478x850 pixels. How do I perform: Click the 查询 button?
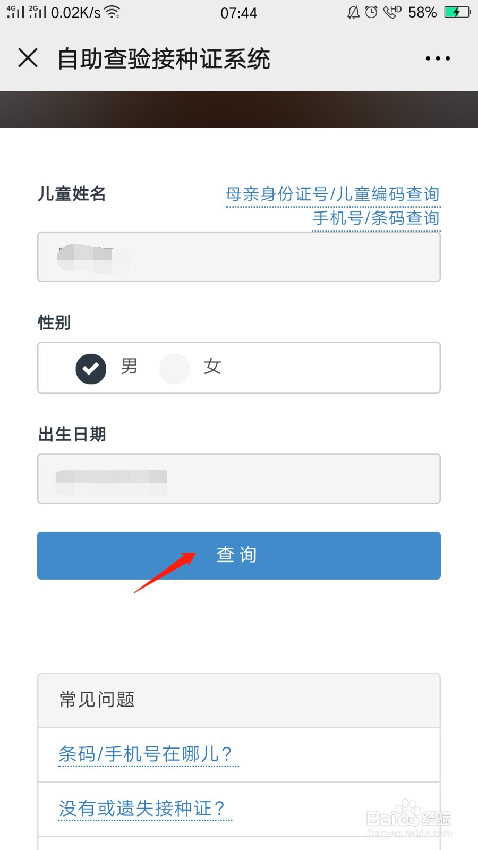pos(239,555)
